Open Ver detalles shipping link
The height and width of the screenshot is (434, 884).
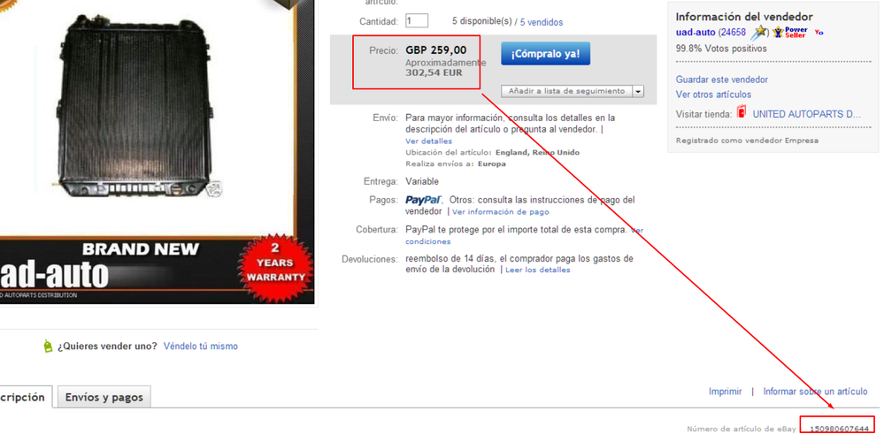tap(428, 141)
